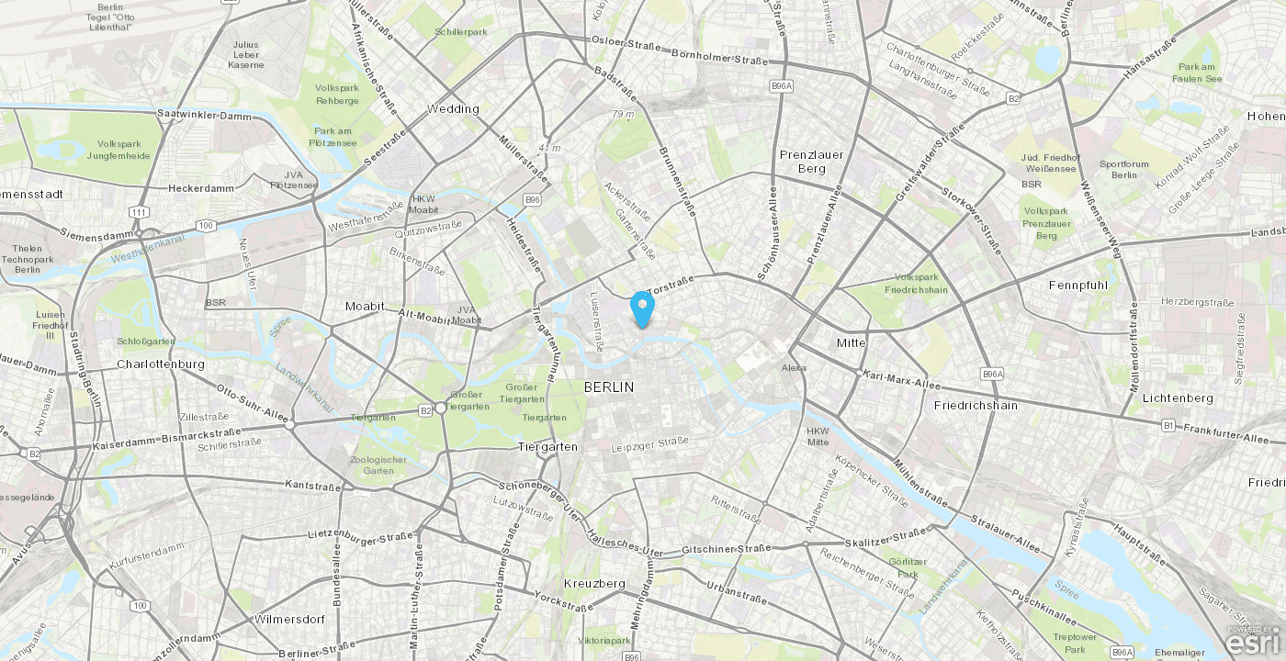Select the B96A shield below Bornholmer Straße
Image resolution: width=1286 pixels, height=661 pixels.
click(x=781, y=85)
